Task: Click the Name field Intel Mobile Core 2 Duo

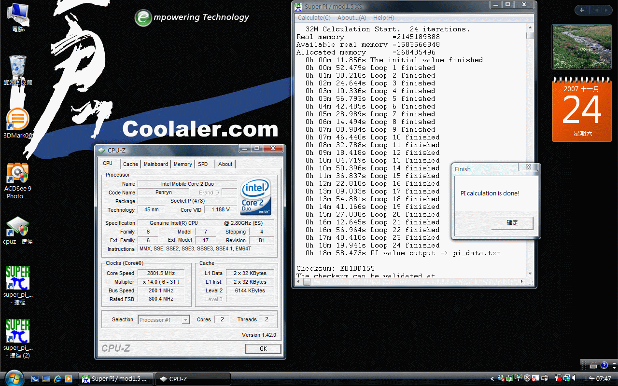Action: coord(187,184)
